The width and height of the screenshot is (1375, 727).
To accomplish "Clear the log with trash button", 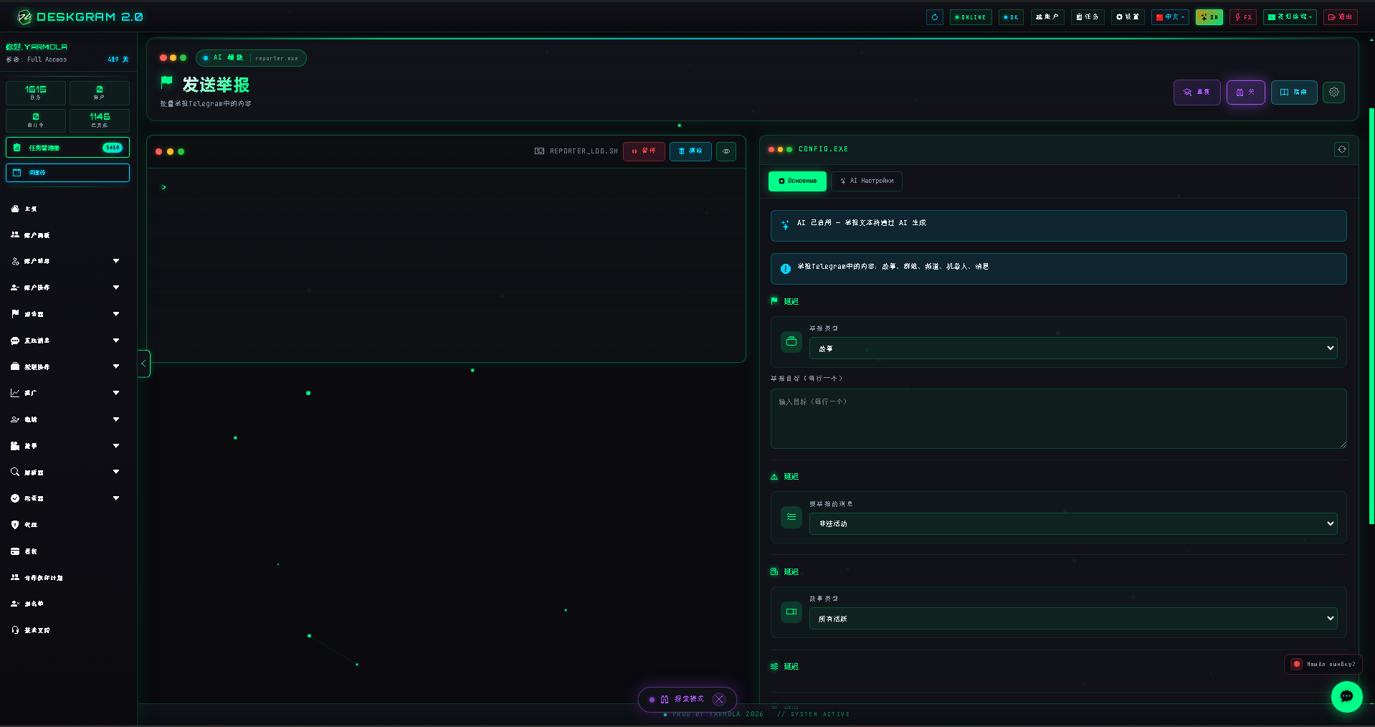I will point(690,151).
